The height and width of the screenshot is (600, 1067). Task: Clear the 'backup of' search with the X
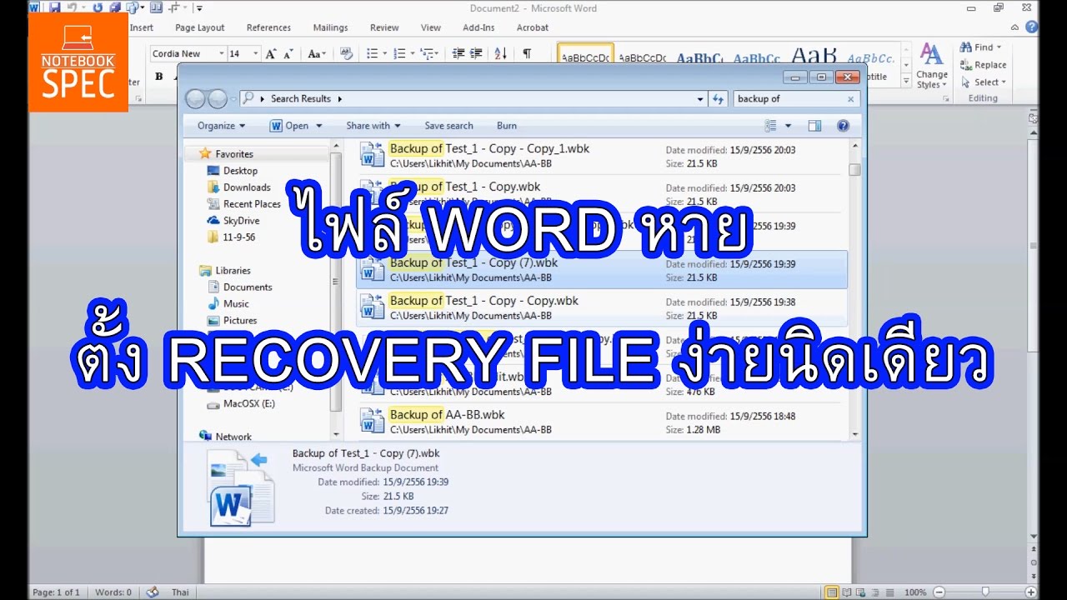click(851, 98)
